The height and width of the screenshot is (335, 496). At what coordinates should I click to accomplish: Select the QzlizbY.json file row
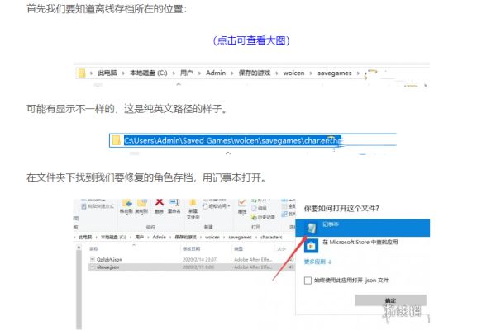pos(192,259)
